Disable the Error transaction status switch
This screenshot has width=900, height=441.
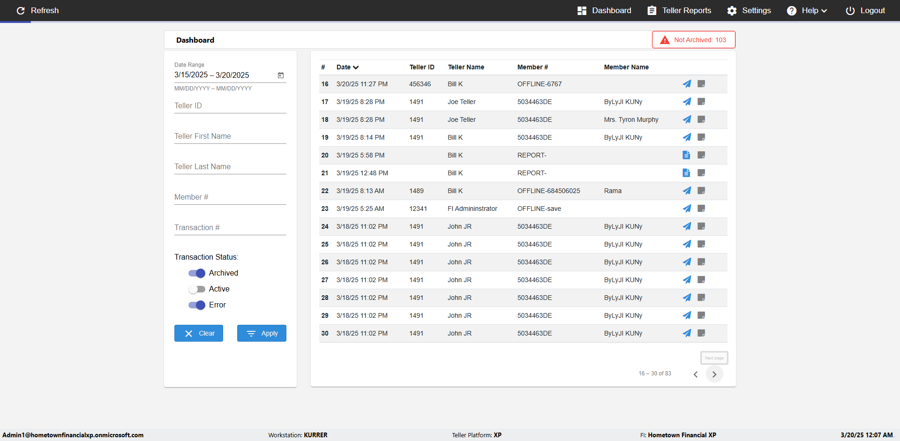pyautogui.click(x=197, y=305)
